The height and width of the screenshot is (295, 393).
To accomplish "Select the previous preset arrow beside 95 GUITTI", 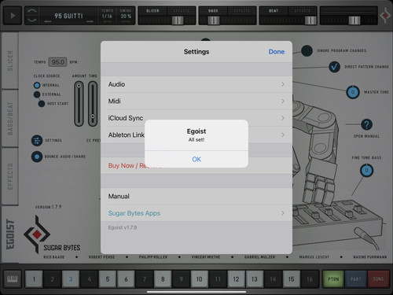I will pos(48,21).
